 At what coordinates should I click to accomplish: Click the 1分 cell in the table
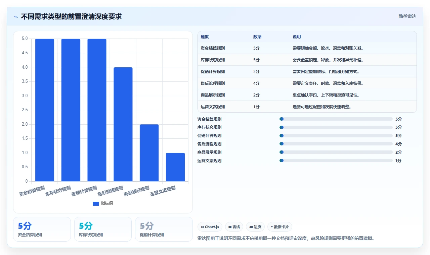click(x=256, y=107)
